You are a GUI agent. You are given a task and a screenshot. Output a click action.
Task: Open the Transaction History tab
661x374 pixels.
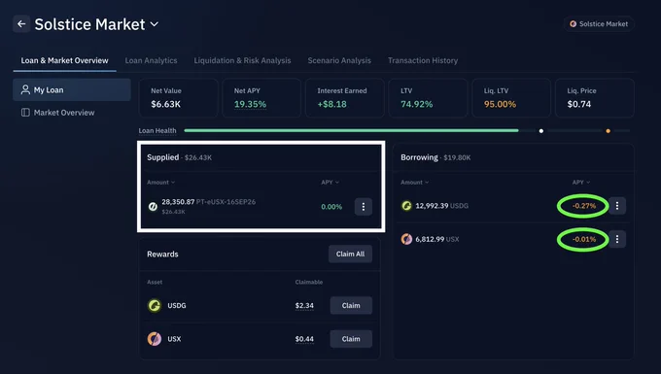click(x=423, y=60)
